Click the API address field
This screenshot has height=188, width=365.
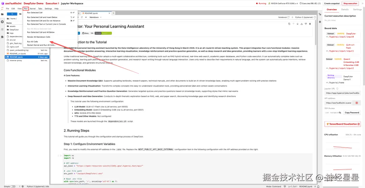point(338,103)
